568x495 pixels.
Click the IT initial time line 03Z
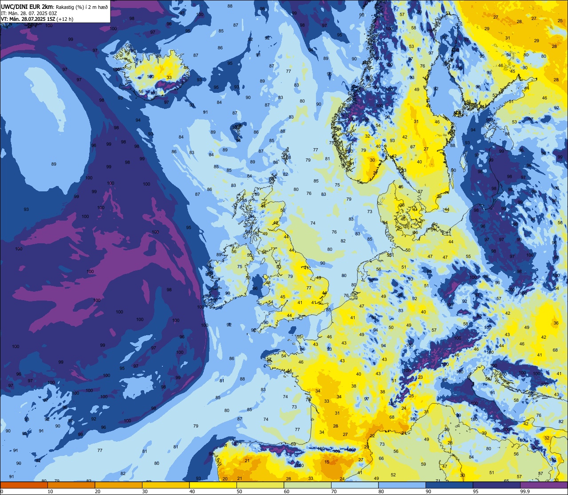click(x=28, y=13)
